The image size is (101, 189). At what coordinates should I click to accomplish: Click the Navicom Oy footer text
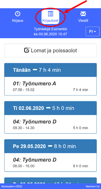point(93,186)
